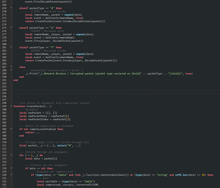Click the 'SERVER | Recieved invoke' comment
Viewport: 220px width, 188px height.
[x=45, y=51]
